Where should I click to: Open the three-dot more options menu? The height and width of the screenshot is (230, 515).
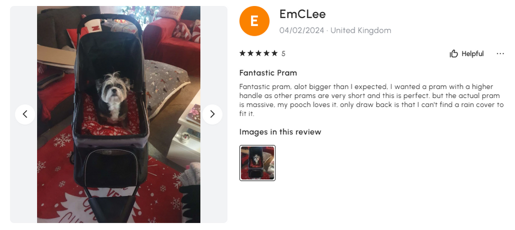500,53
